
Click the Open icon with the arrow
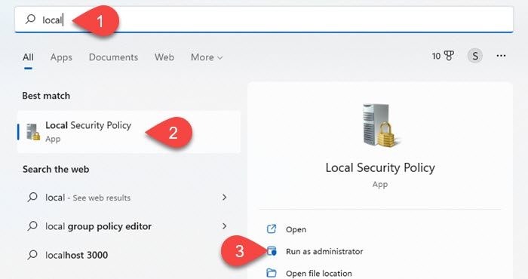click(272, 229)
